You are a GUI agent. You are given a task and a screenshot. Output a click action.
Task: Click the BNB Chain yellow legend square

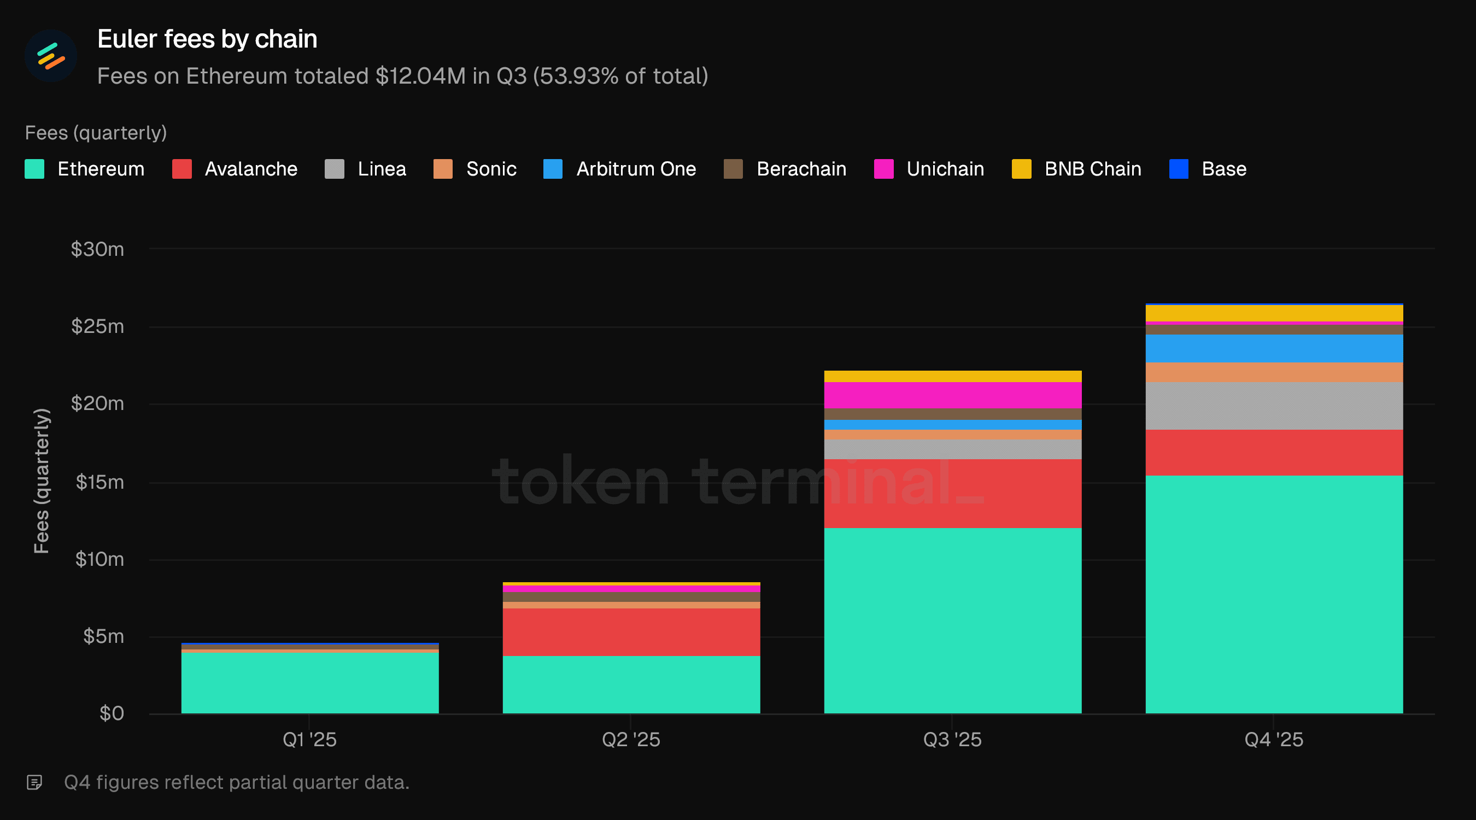click(1021, 169)
